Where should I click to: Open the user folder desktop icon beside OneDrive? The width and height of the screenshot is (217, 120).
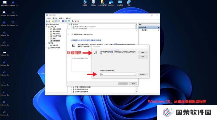(x=102, y=3)
